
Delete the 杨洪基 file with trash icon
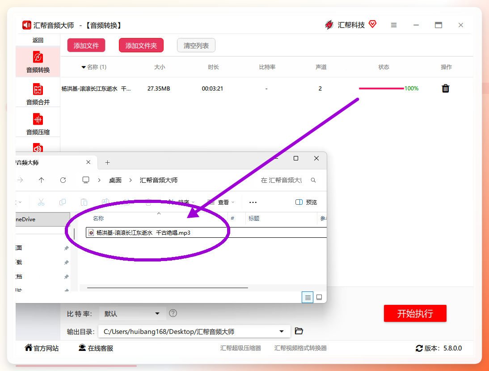pyautogui.click(x=445, y=89)
